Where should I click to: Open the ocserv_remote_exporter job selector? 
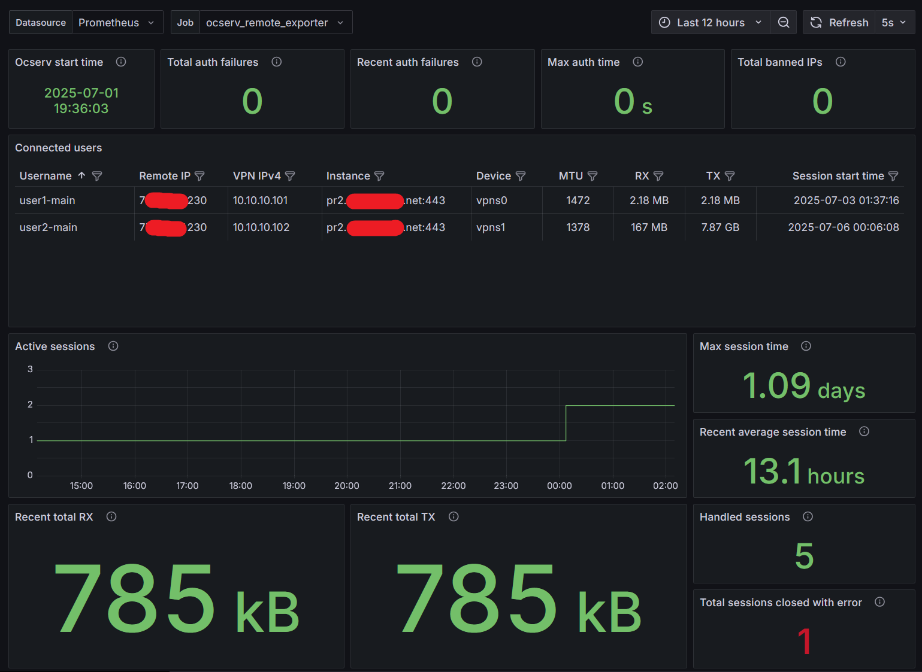tap(275, 23)
